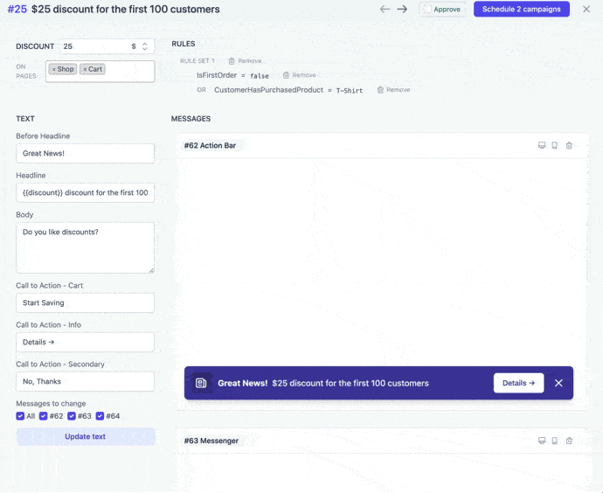Delete the #63 Messenger message
The width and height of the screenshot is (603, 493).
[569, 441]
